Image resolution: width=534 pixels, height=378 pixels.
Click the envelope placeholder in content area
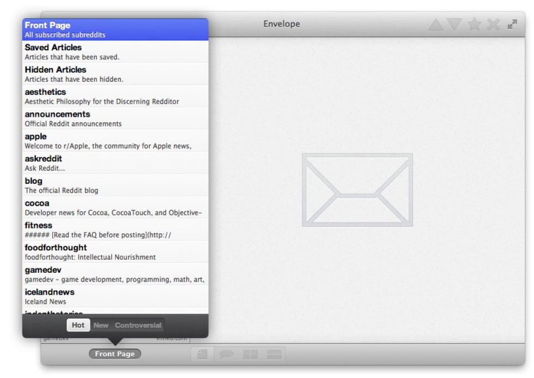coord(357,190)
